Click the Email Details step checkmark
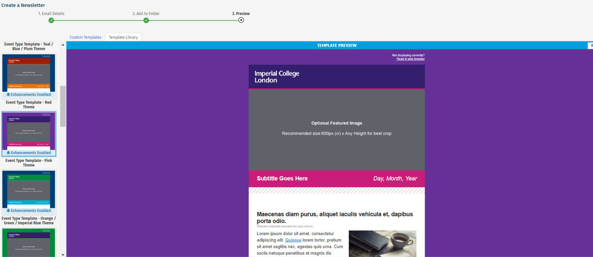593x257 pixels. (x=51, y=20)
